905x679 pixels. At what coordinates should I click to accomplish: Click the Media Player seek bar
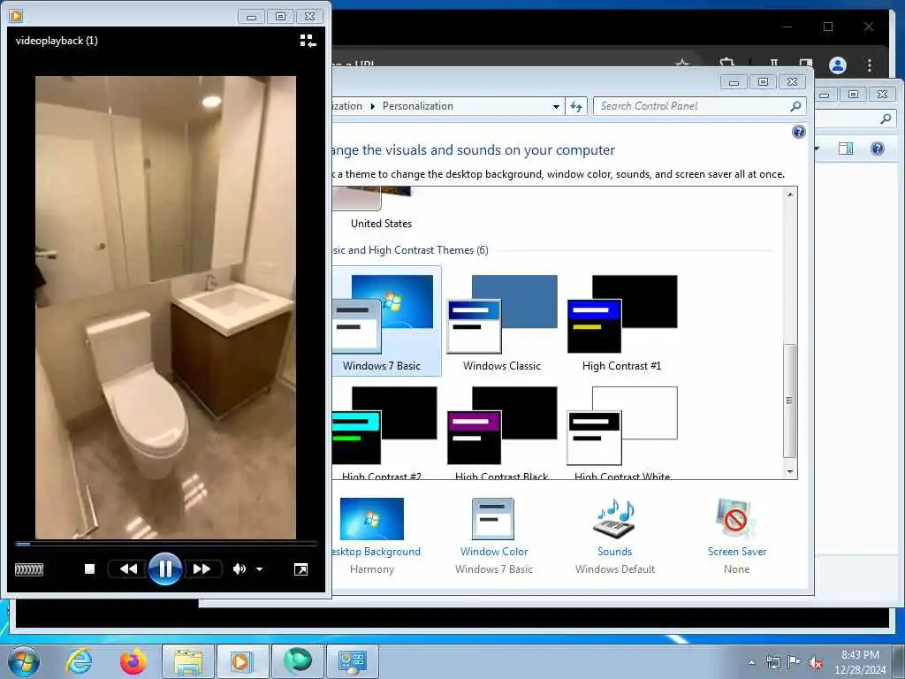(166, 544)
